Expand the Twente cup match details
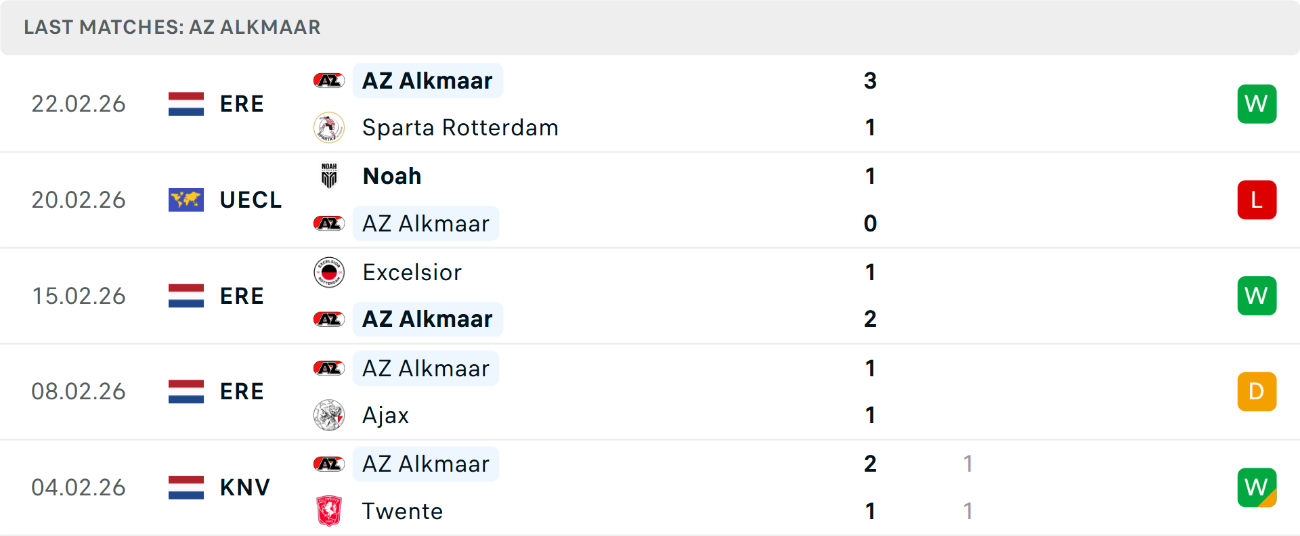The width and height of the screenshot is (1300, 536). click(x=677, y=487)
